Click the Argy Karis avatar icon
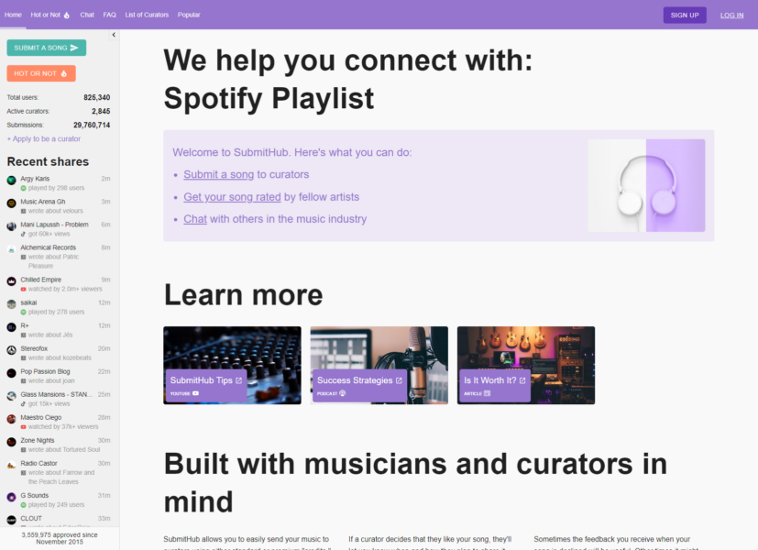 (11, 179)
